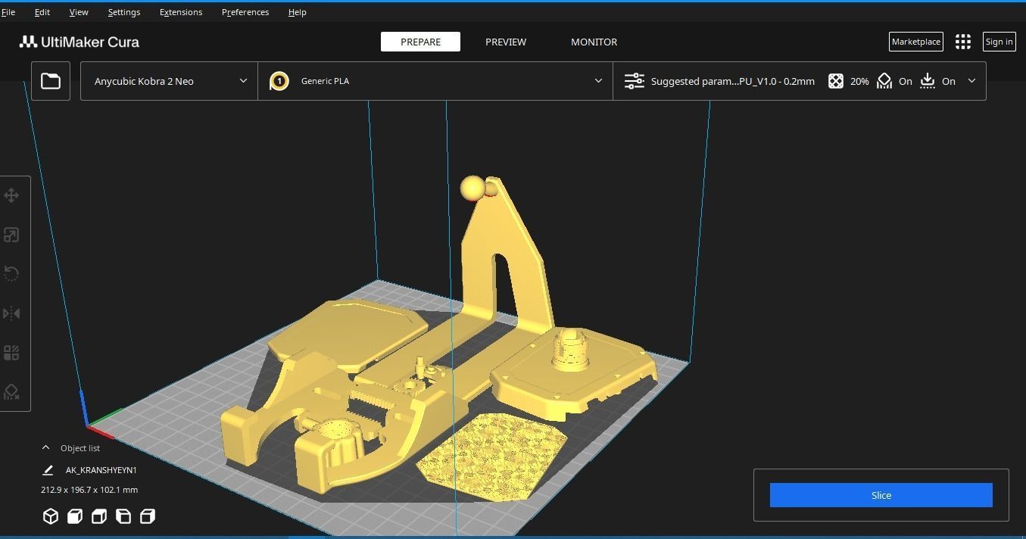Open the Extensions menu
Viewport: 1026px width, 539px height.
181,12
